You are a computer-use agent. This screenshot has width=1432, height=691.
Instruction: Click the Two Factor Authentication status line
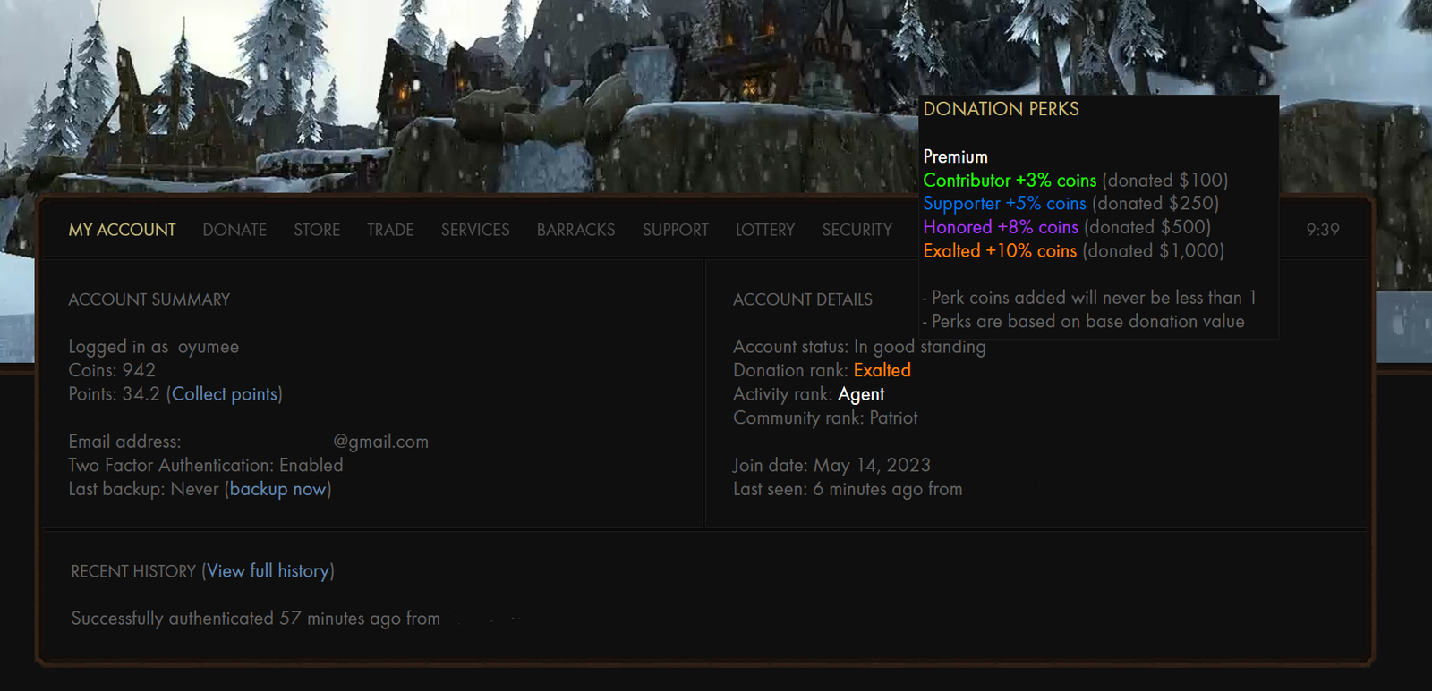206,466
